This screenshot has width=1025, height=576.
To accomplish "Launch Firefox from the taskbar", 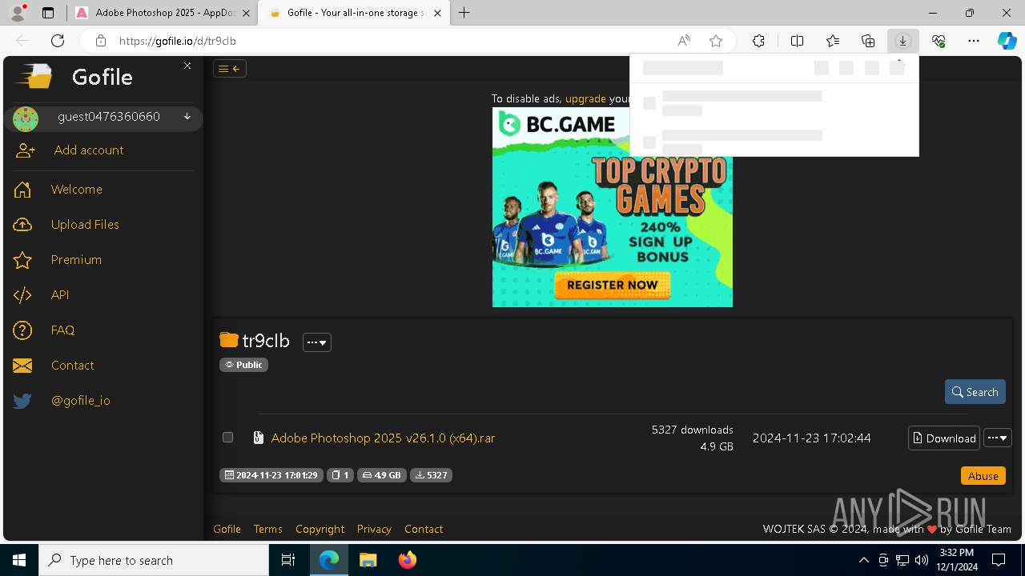I will pyautogui.click(x=408, y=560).
